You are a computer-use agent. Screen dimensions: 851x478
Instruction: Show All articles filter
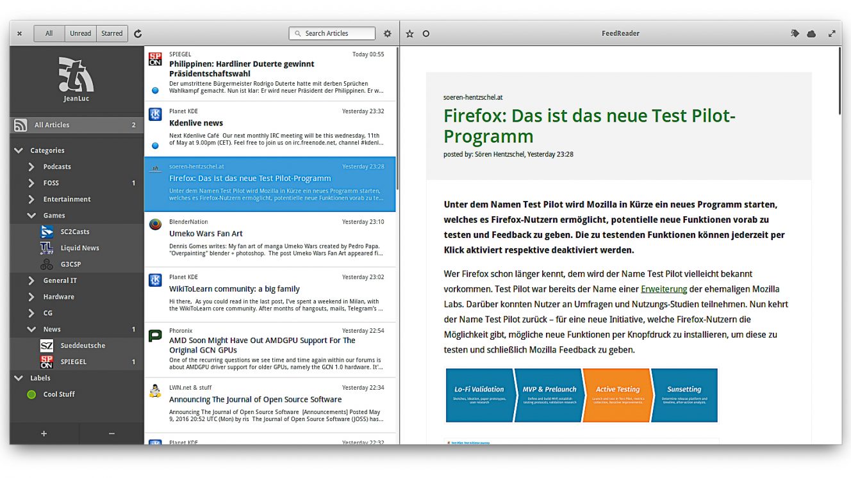tap(49, 33)
